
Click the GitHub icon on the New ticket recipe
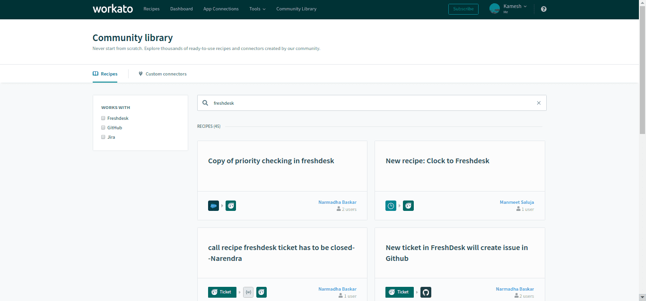(426, 292)
